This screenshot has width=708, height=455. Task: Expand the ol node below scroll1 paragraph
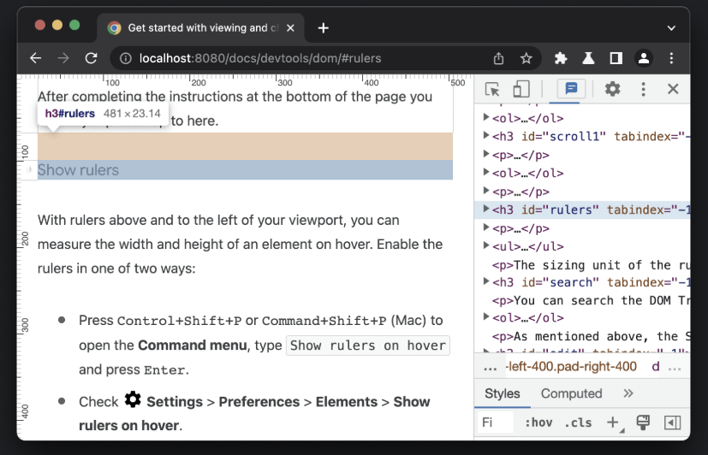pyautogui.click(x=486, y=172)
